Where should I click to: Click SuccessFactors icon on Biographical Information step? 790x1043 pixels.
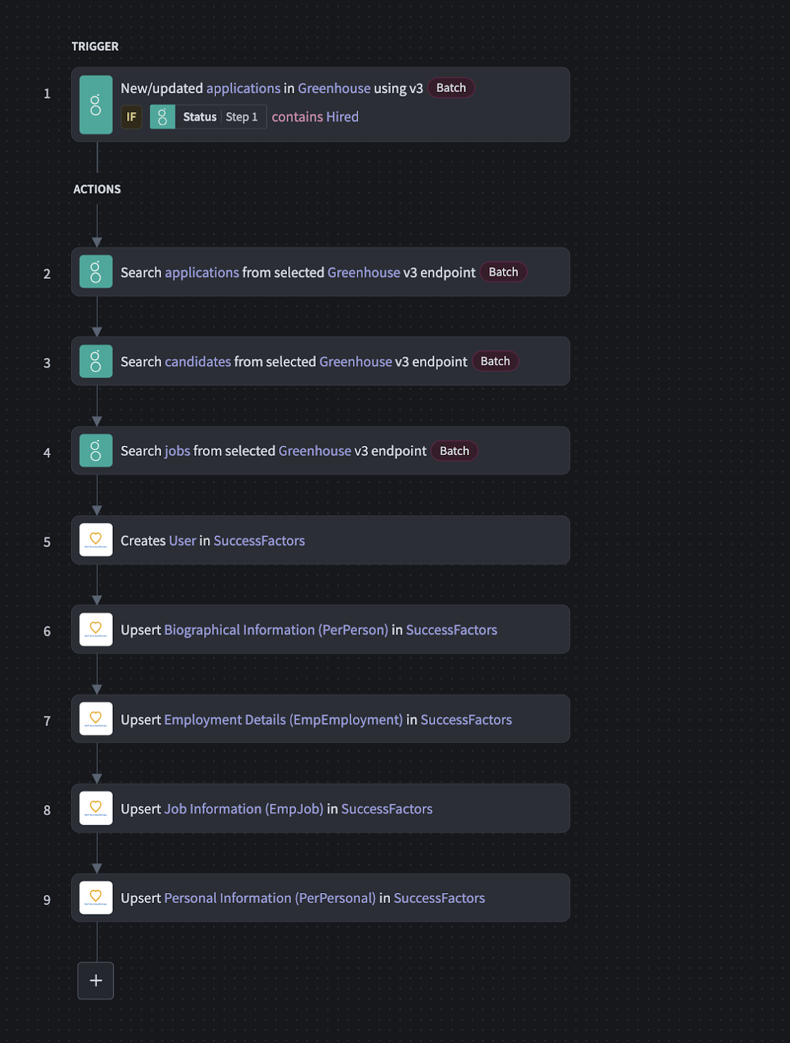point(96,630)
